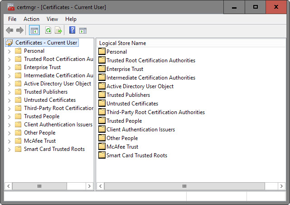Select Intermediate Certification Authorities in right list
This screenshot has height=205, width=290.
pyautogui.click(x=151, y=78)
